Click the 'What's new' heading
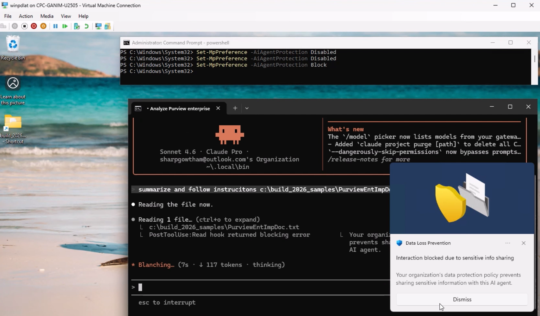 click(346, 129)
